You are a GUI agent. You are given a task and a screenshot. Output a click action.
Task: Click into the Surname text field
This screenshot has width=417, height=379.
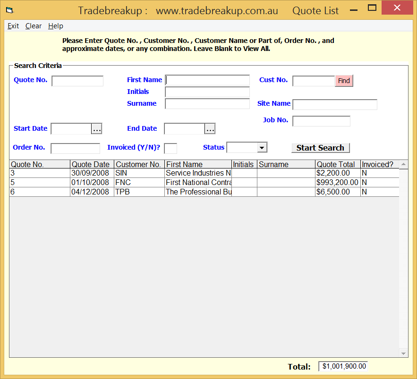[207, 104]
